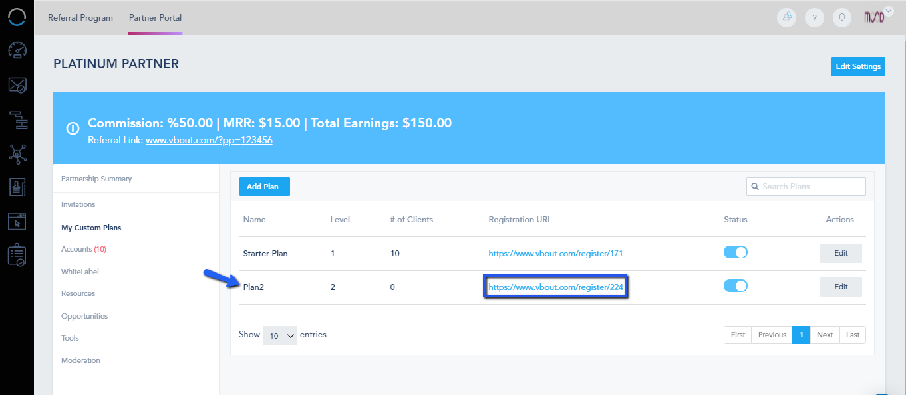Open Tools in side menu
Image resolution: width=906 pixels, height=395 pixels.
[x=70, y=338]
